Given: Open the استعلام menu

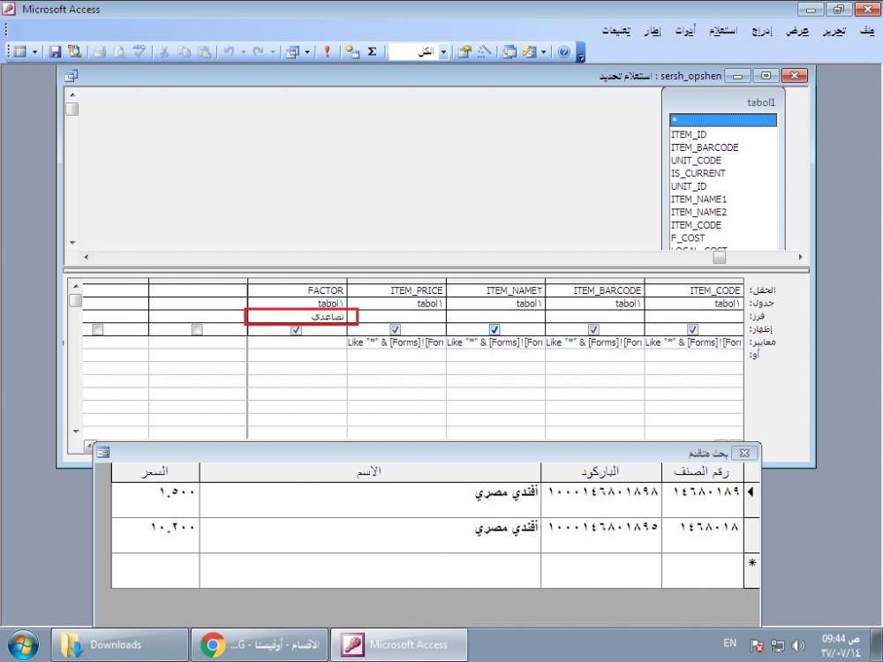Looking at the screenshot, I should point(723,30).
